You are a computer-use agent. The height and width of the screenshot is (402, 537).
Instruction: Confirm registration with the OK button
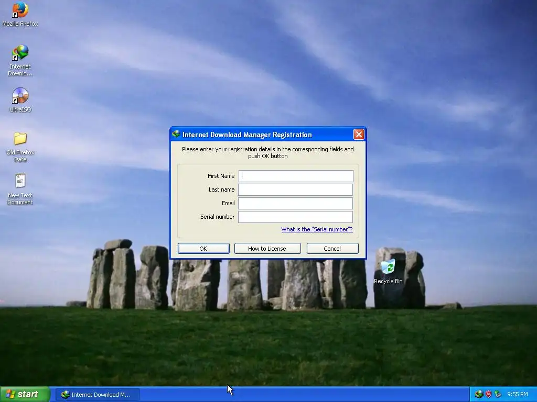(203, 249)
